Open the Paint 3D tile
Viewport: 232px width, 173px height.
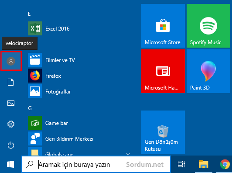208,71
